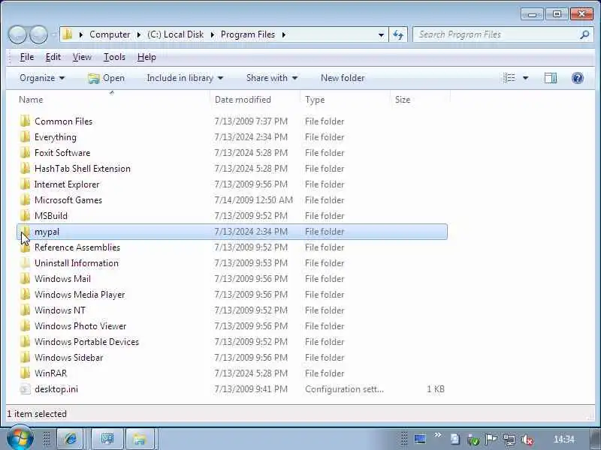Click the Back navigation arrow button
Image resolution: width=601 pixels, height=450 pixels.
point(17,34)
